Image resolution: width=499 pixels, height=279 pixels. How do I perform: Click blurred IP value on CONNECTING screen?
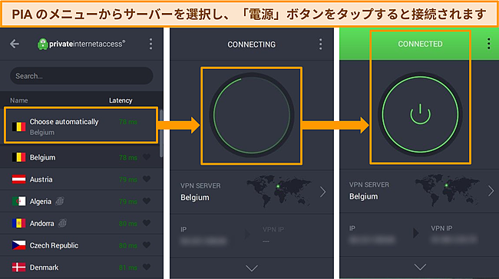coord(203,241)
